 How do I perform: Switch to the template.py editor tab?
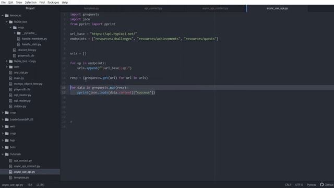tap(91, 8)
